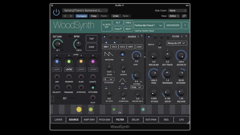Open the OCT UP/DOWN dropdown

tap(109, 79)
